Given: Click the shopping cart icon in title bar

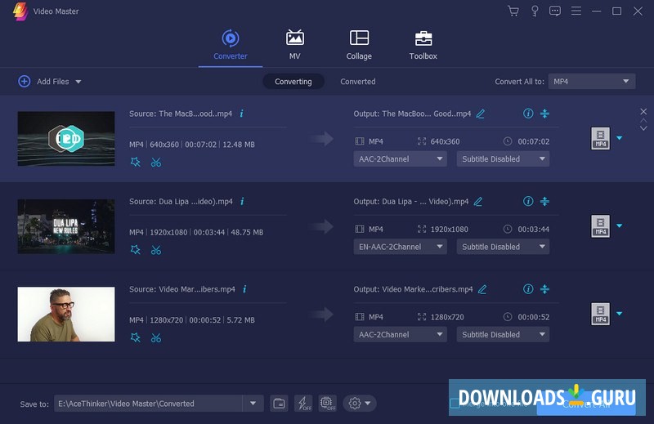Looking at the screenshot, I should pos(513,11).
